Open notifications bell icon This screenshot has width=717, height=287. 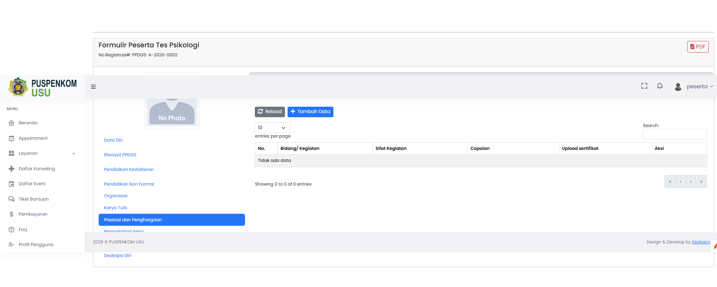tap(660, 86)
